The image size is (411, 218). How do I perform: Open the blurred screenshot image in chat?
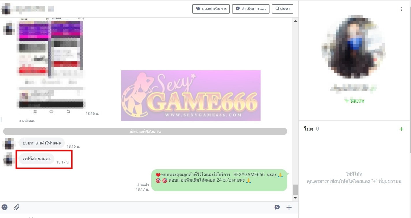(x=51, y=65)
